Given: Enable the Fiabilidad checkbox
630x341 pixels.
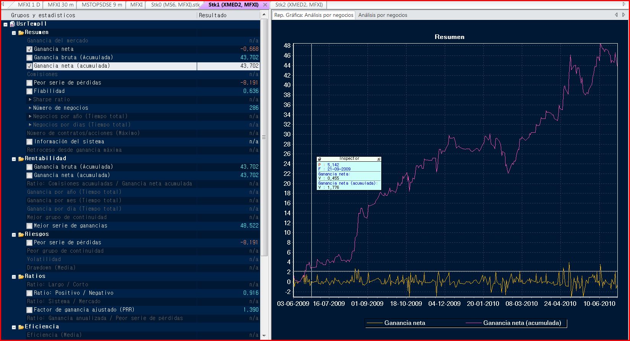Looking at the screenshot, I should [29, 91].
